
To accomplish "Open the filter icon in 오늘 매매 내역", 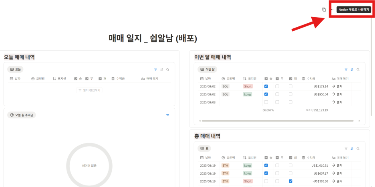I will (156, 70).
